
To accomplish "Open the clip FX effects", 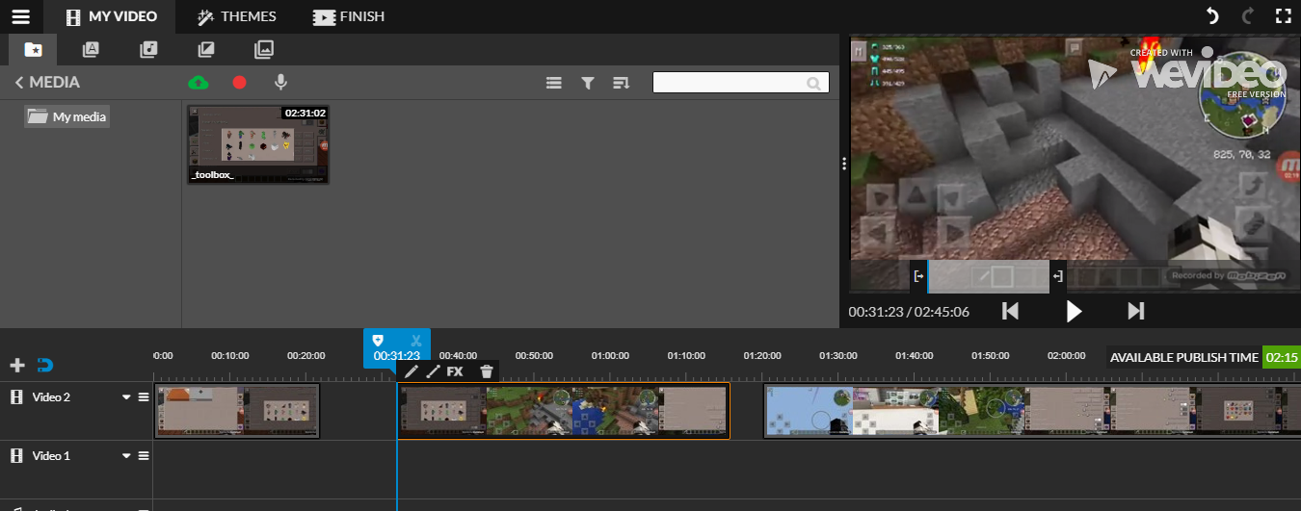I will [455, 371].
